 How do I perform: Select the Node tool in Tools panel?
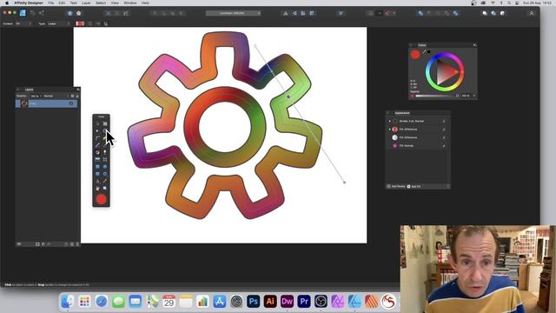97,131
